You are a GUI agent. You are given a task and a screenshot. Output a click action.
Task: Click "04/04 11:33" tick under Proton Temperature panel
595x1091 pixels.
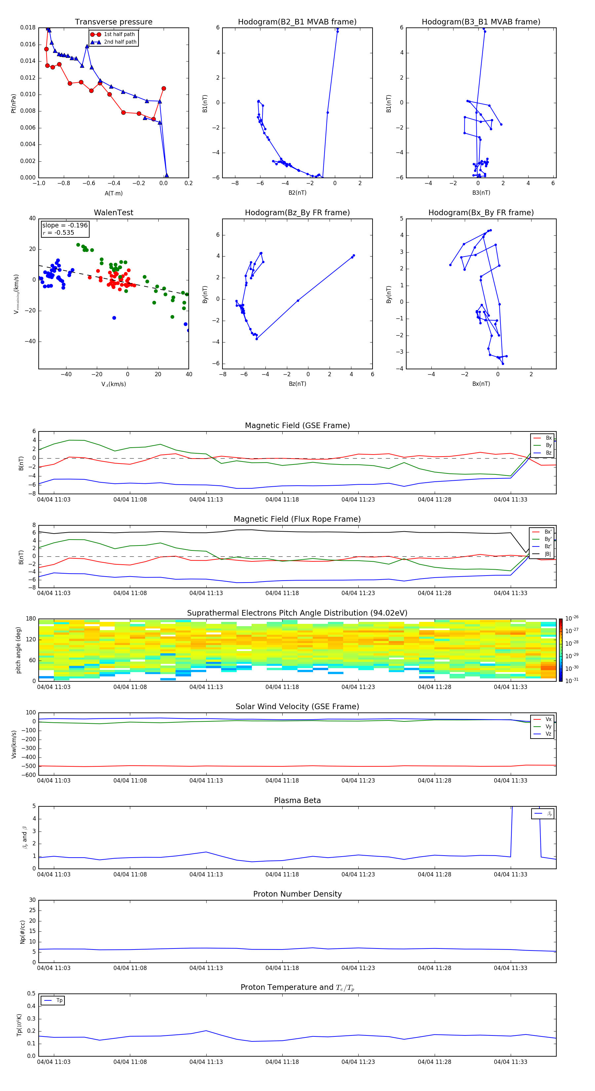(x=510, y=1062)
